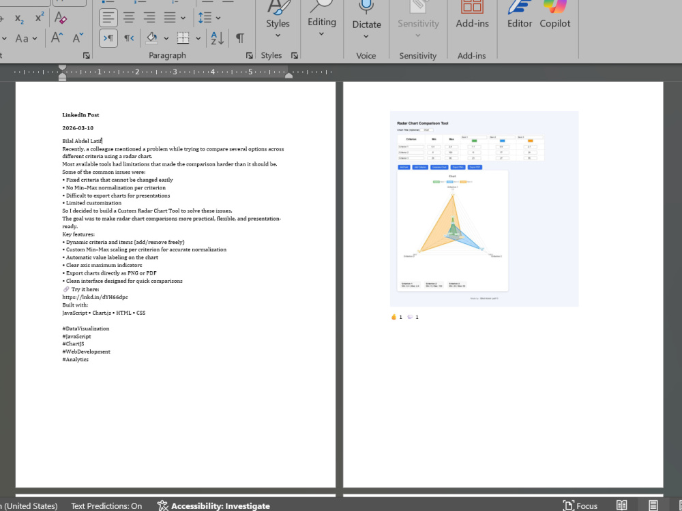Screen dimensions: 682x511
Task: Open the borders dropdown arrow
Action: pos(198,39)
